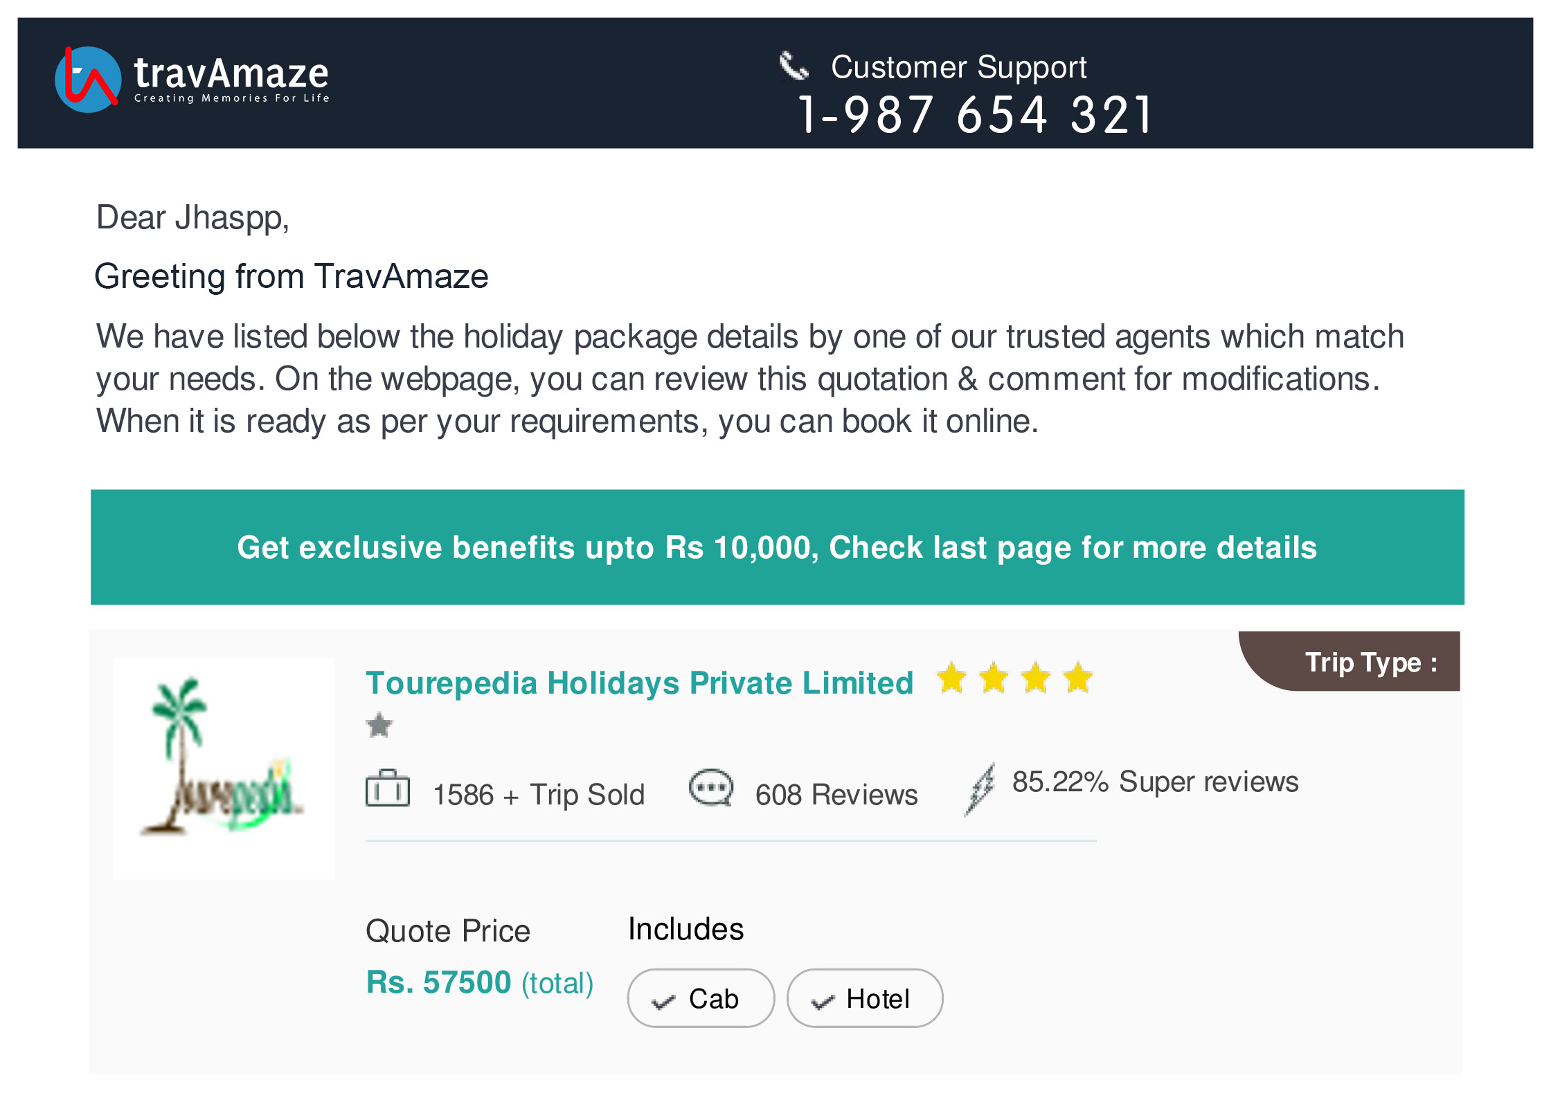Click the Rs. 57500 quote price
The width and height of the screenshot is (1551, 1118).
tap(438, 982)
